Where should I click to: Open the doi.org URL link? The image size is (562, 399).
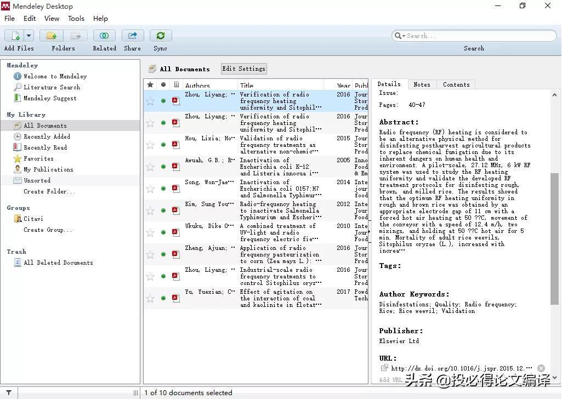(461, 368)
